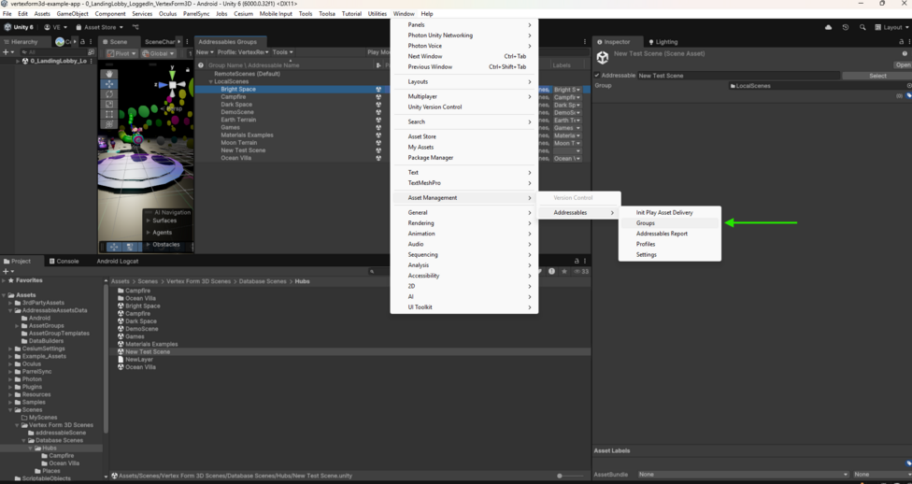
Task: Uncheck the Addressable checkbox in Inspector
Action: click(x=597, y=76)
